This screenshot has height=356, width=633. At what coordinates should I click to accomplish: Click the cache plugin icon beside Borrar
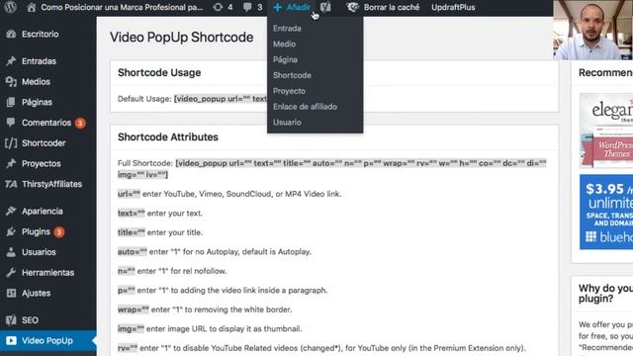point(353,7)
